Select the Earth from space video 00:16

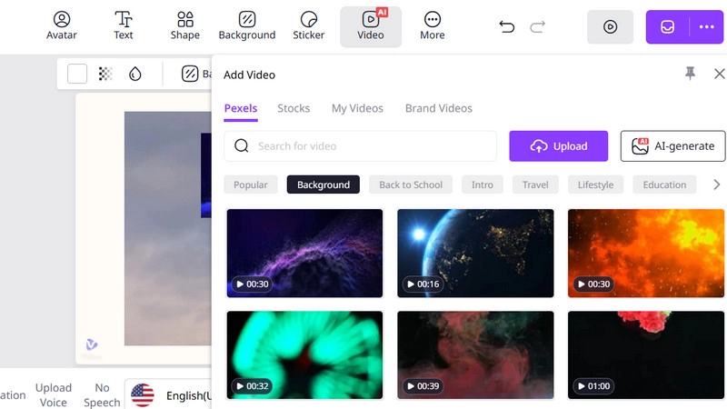pos(475,254)
